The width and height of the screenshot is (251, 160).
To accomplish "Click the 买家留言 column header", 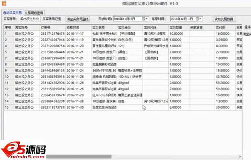I will coord(202,27).
